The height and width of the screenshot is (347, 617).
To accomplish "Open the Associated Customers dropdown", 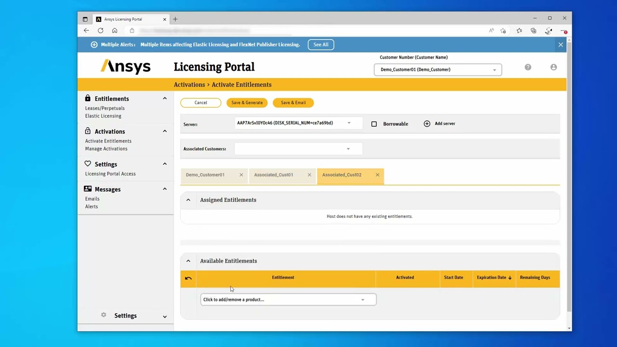I will coord(298,149).
